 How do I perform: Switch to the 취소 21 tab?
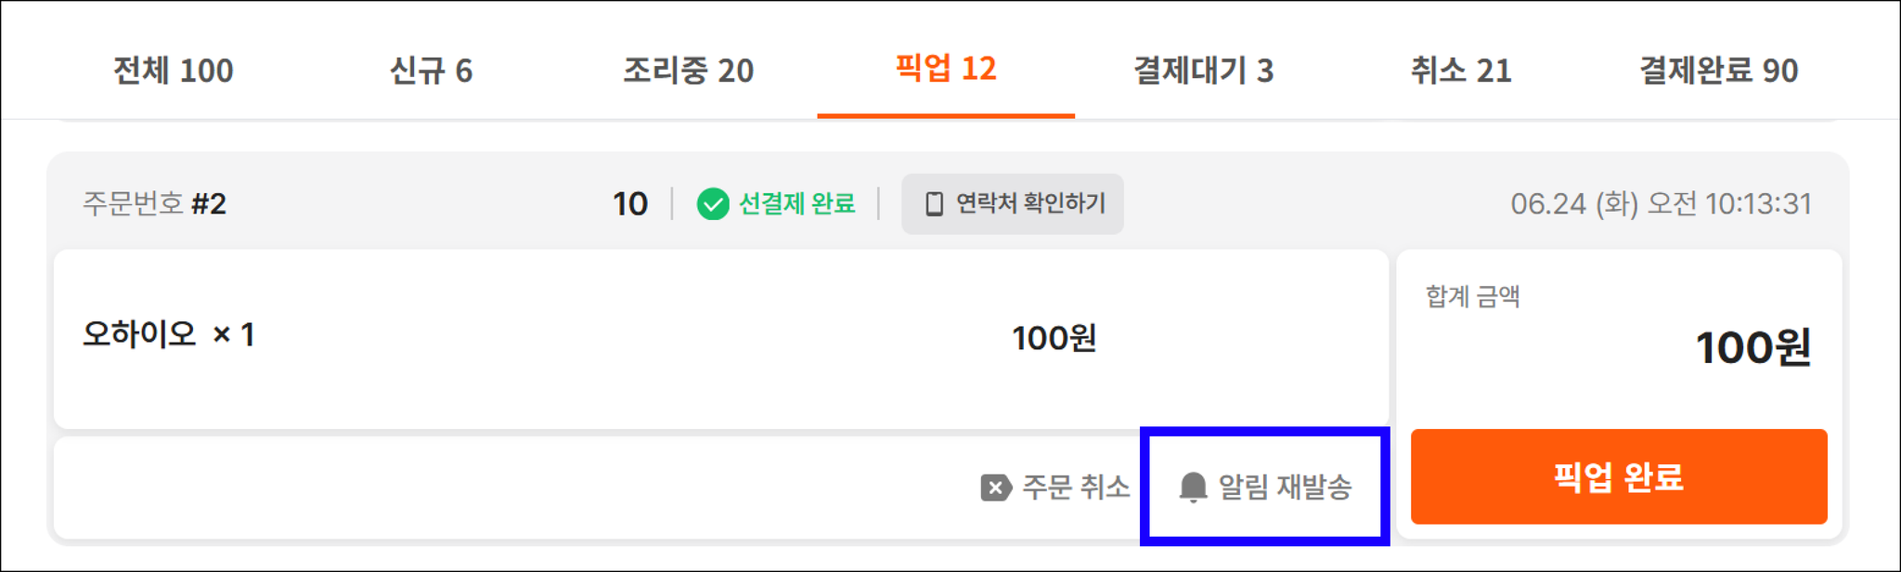pyautogui.click(x=1461, y=71)
